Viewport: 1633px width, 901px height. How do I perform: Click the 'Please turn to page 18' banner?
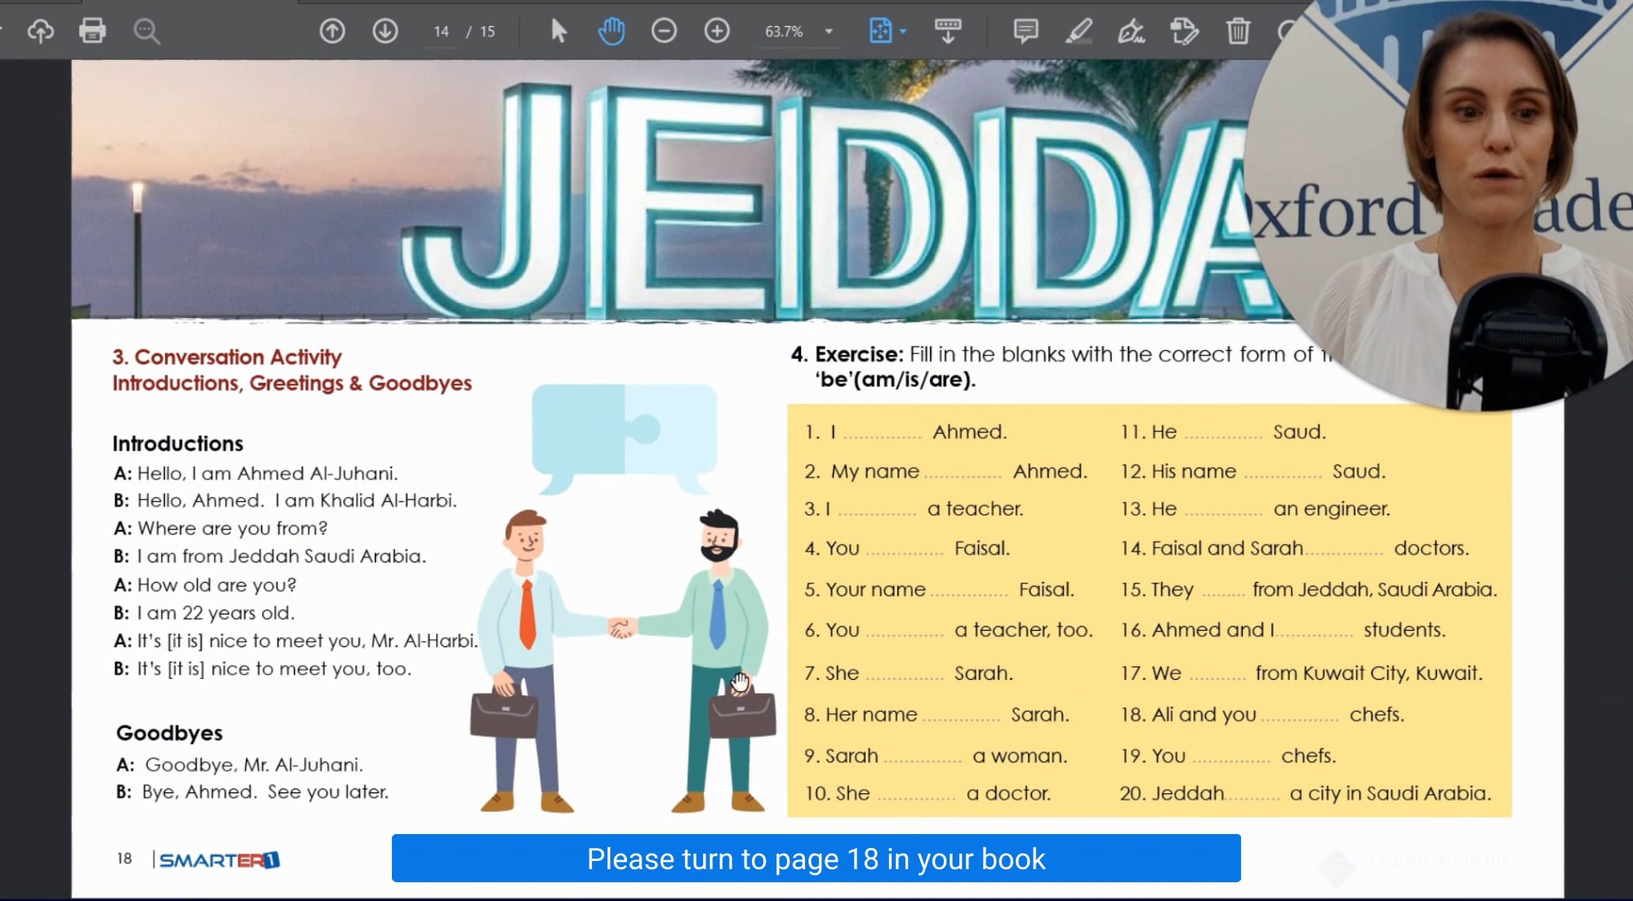pos(816,859)
